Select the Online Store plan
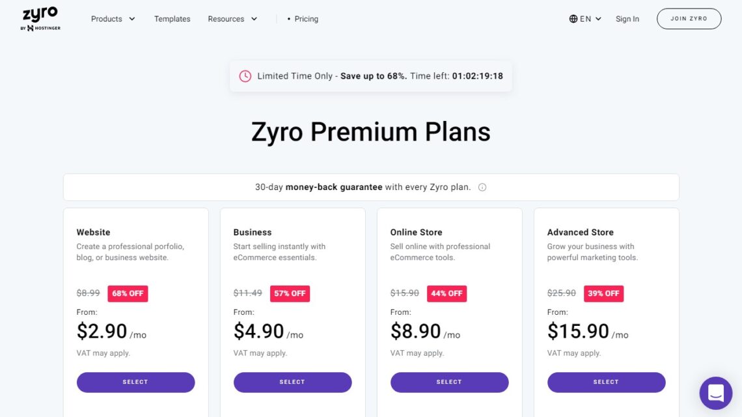Viewport: 742px width, 417px height. [x=449, y=383]
